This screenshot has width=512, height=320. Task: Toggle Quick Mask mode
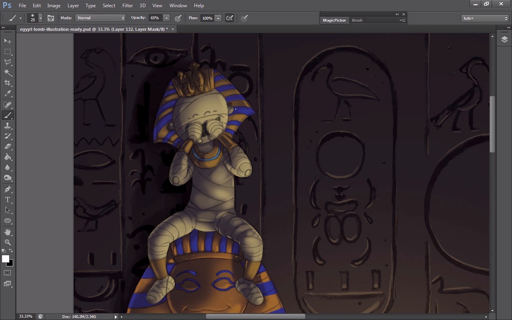pyautogui.click(x=8, y=273)
